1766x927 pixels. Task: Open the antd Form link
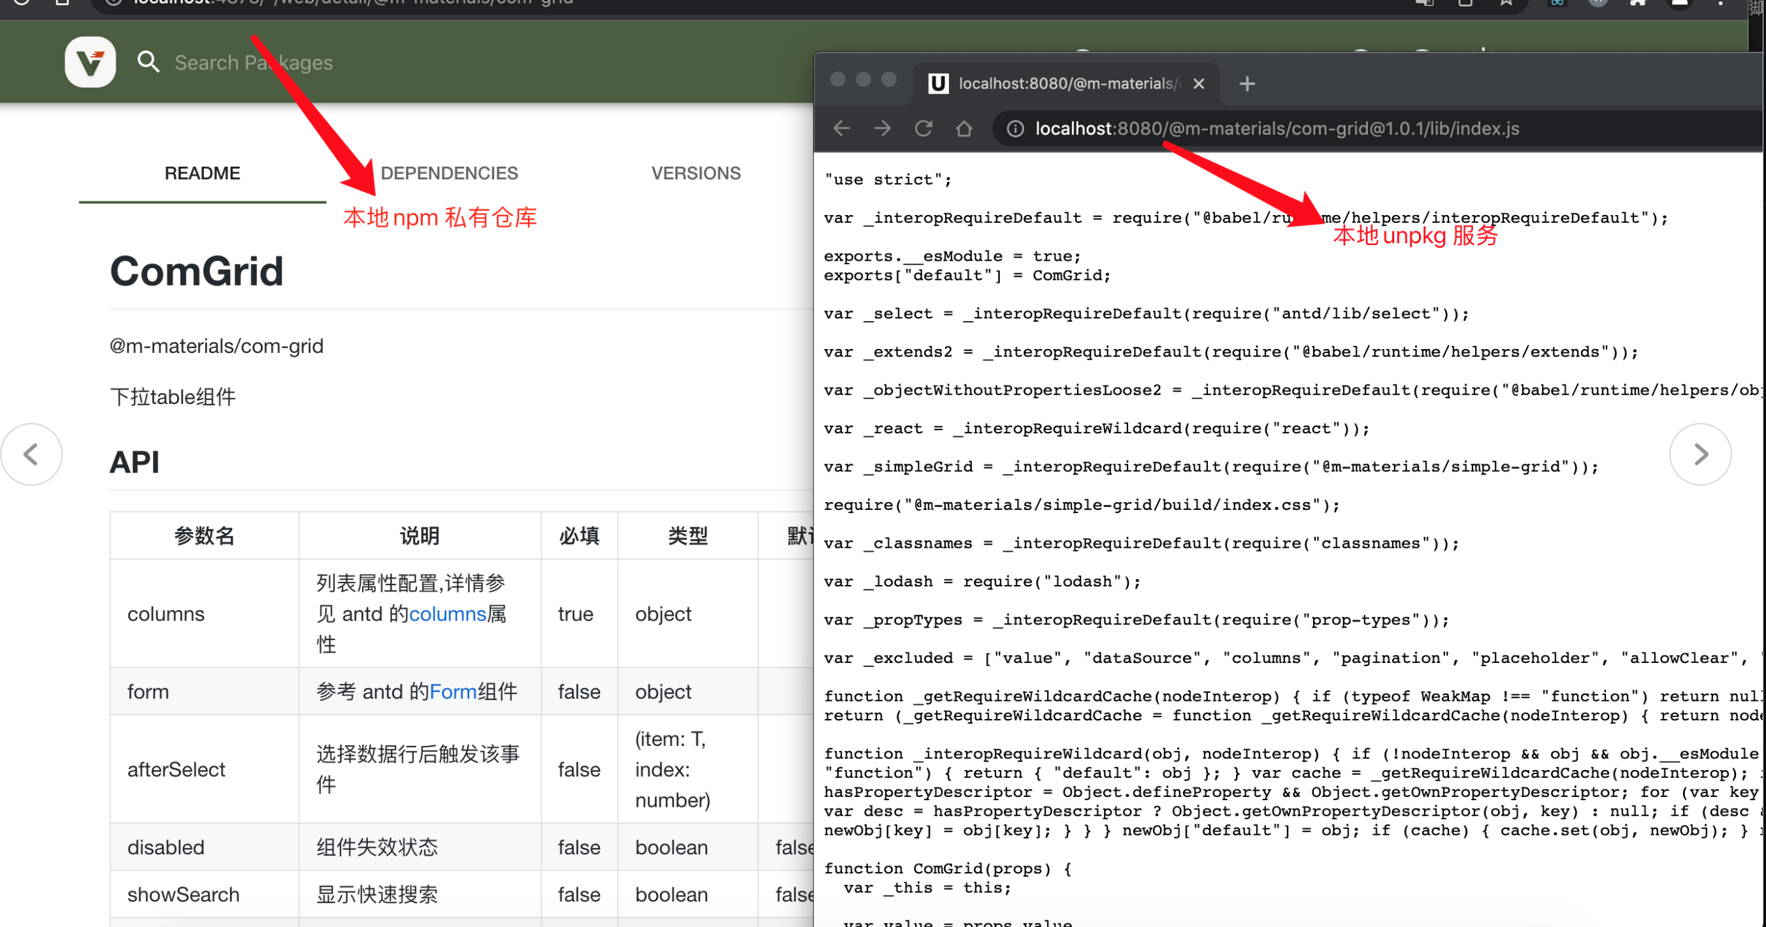(453, 691)
